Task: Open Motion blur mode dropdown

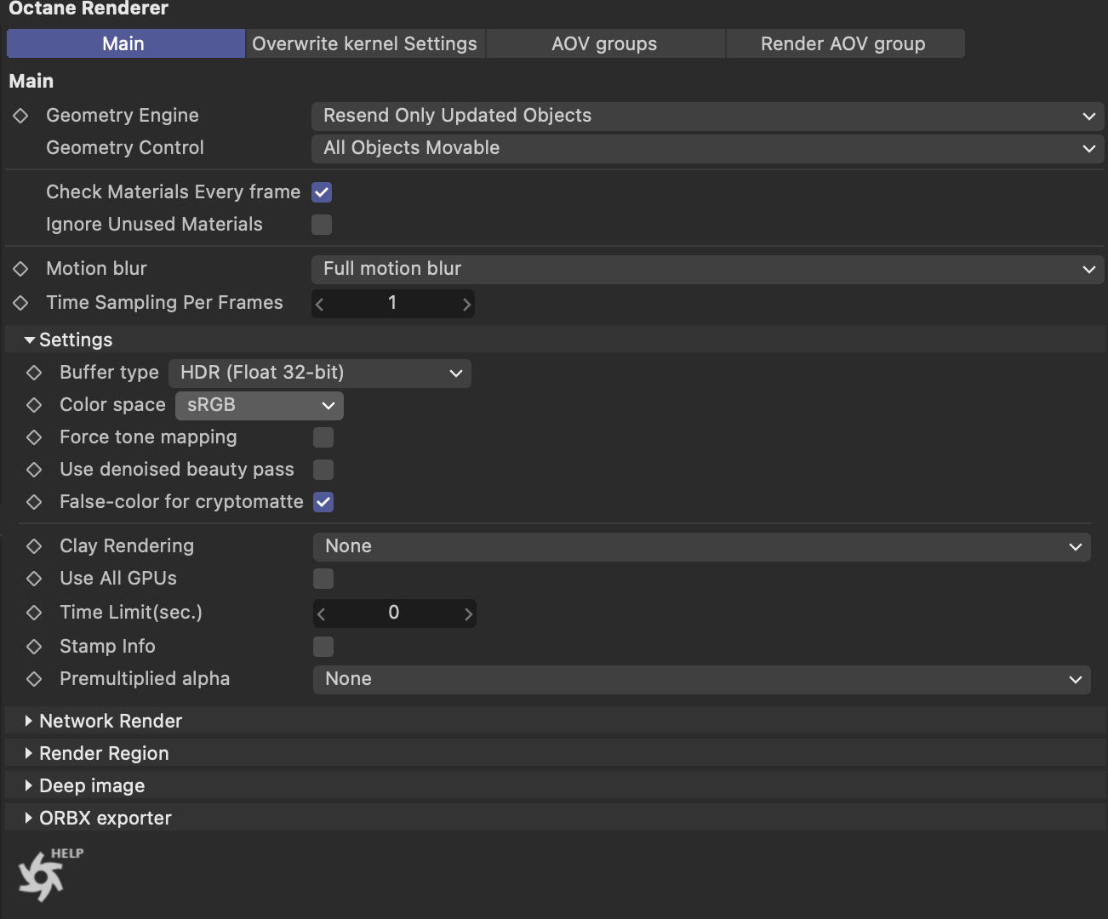Action: point(708,269)
